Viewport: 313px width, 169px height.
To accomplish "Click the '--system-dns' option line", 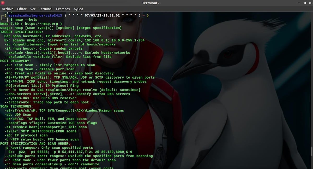I will (x=40, y=98).
